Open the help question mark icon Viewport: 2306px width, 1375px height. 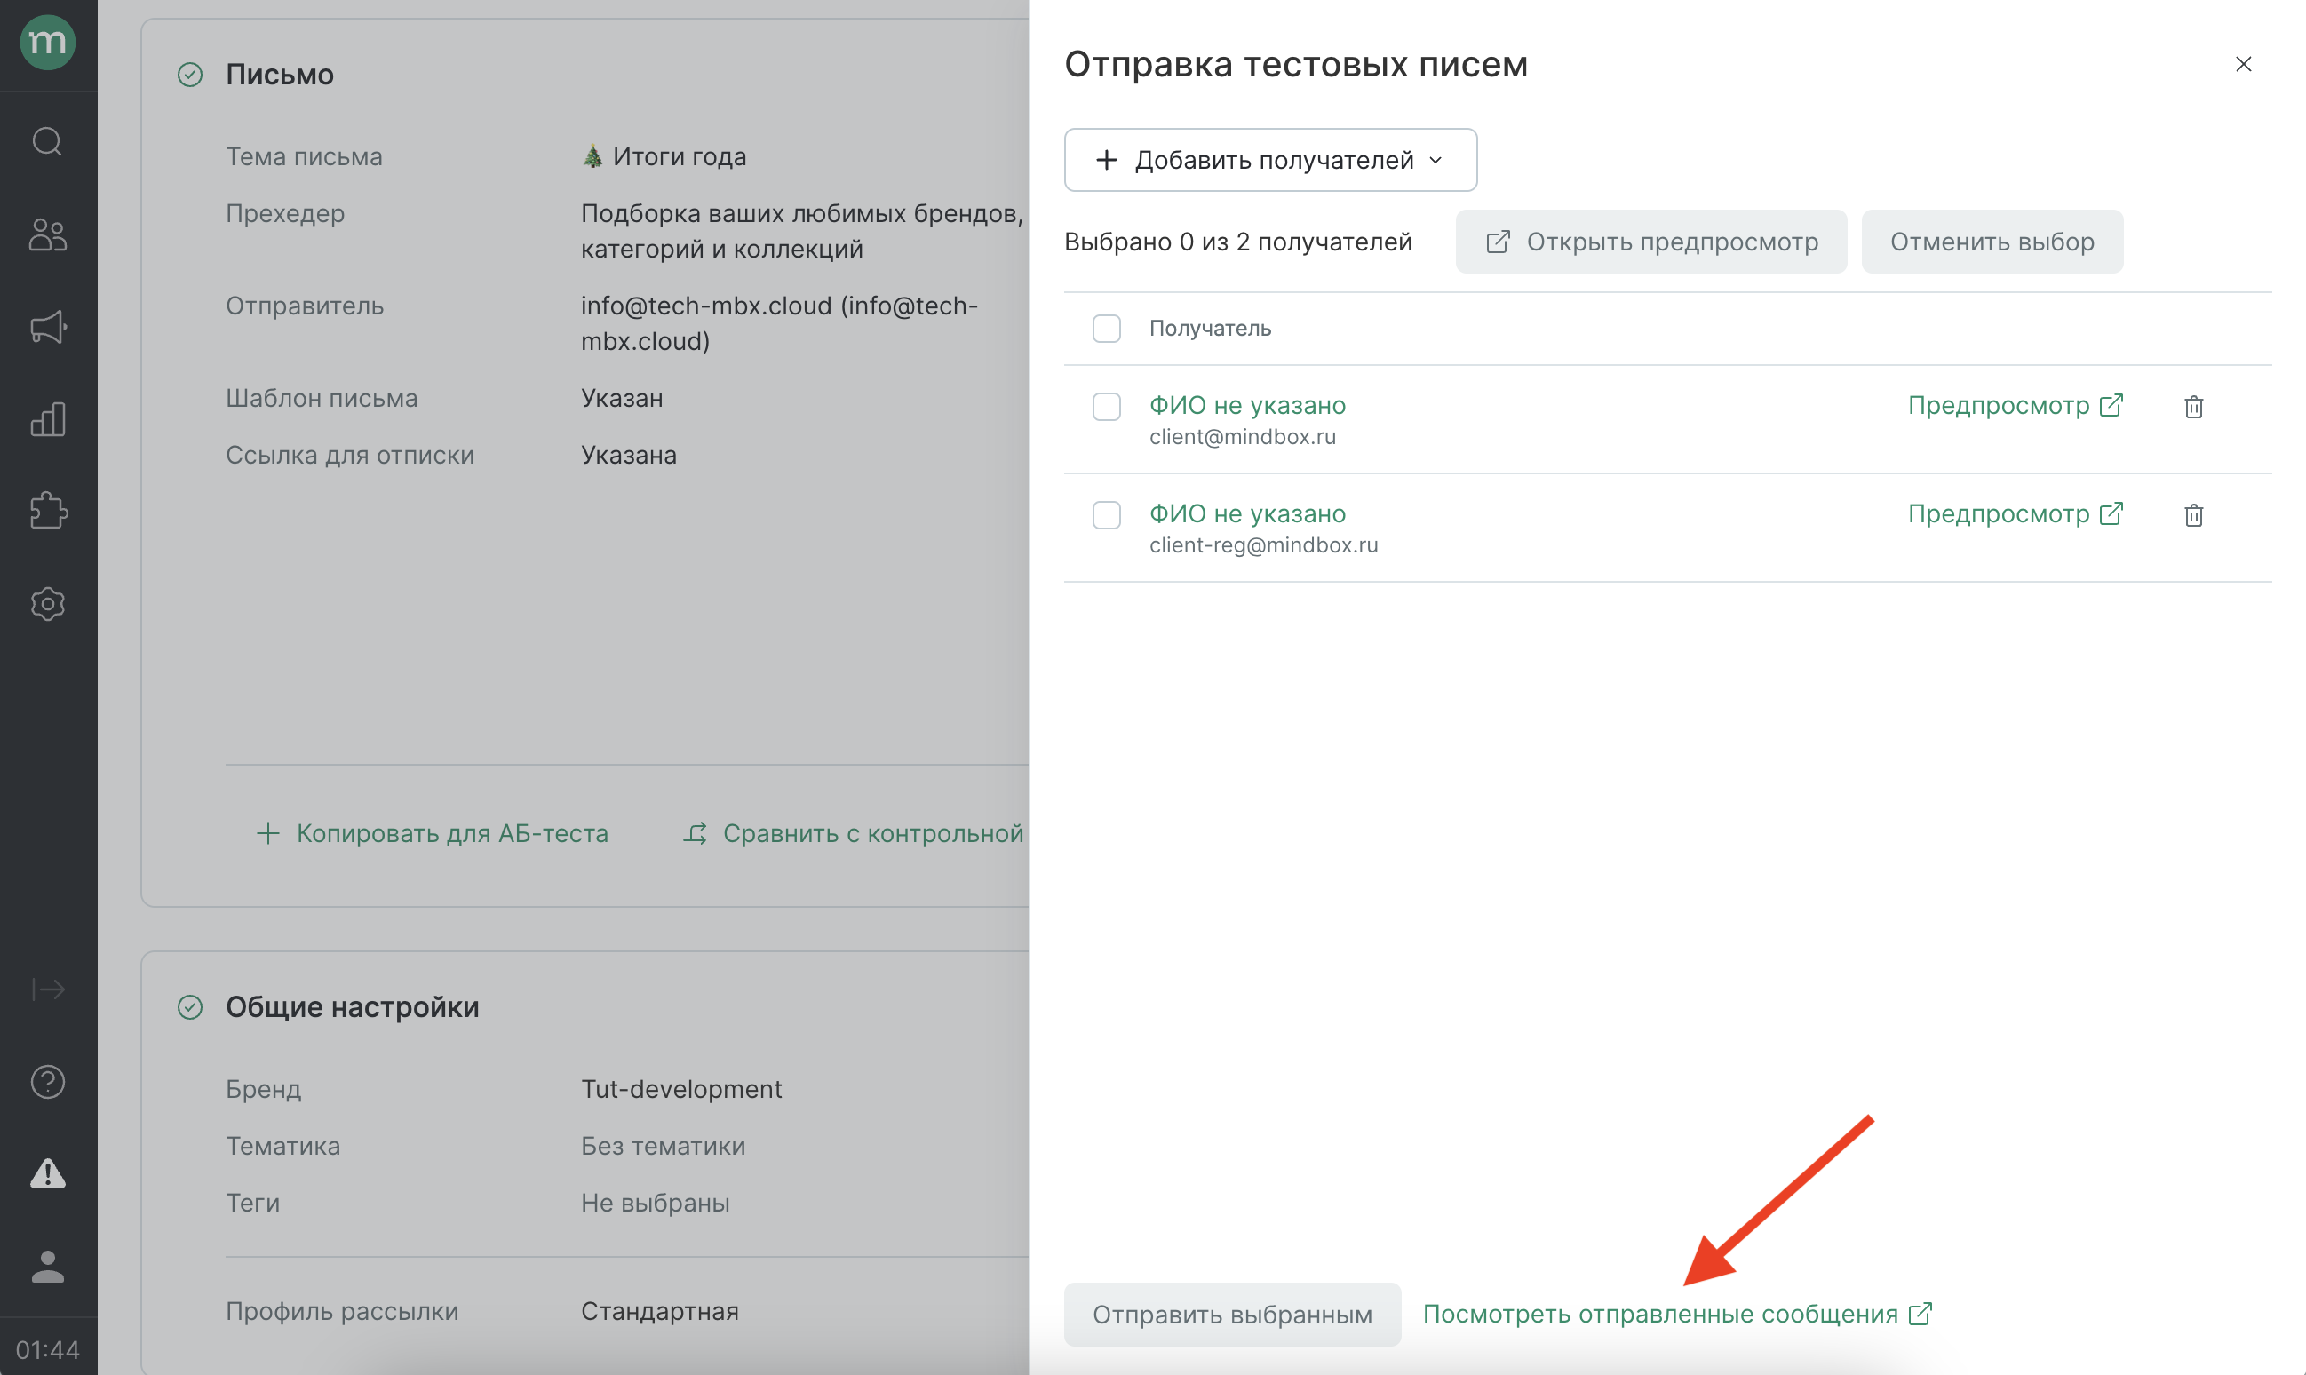(47, 1081)
